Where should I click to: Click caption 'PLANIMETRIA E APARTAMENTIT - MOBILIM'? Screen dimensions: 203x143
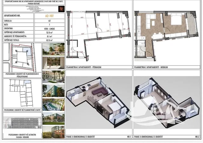coord(151,67)
